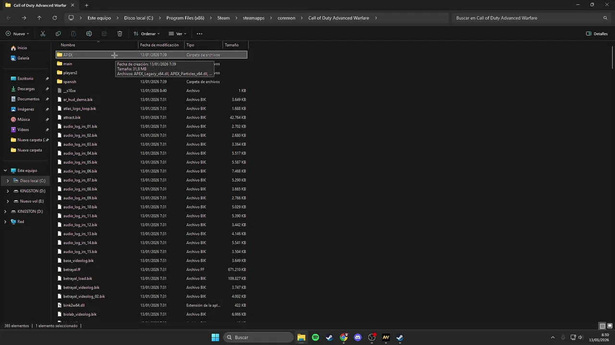The width and height of the screenshot is (615, 345).
Task: Click the Delete trash icon
Action: [x=120, y=34]
